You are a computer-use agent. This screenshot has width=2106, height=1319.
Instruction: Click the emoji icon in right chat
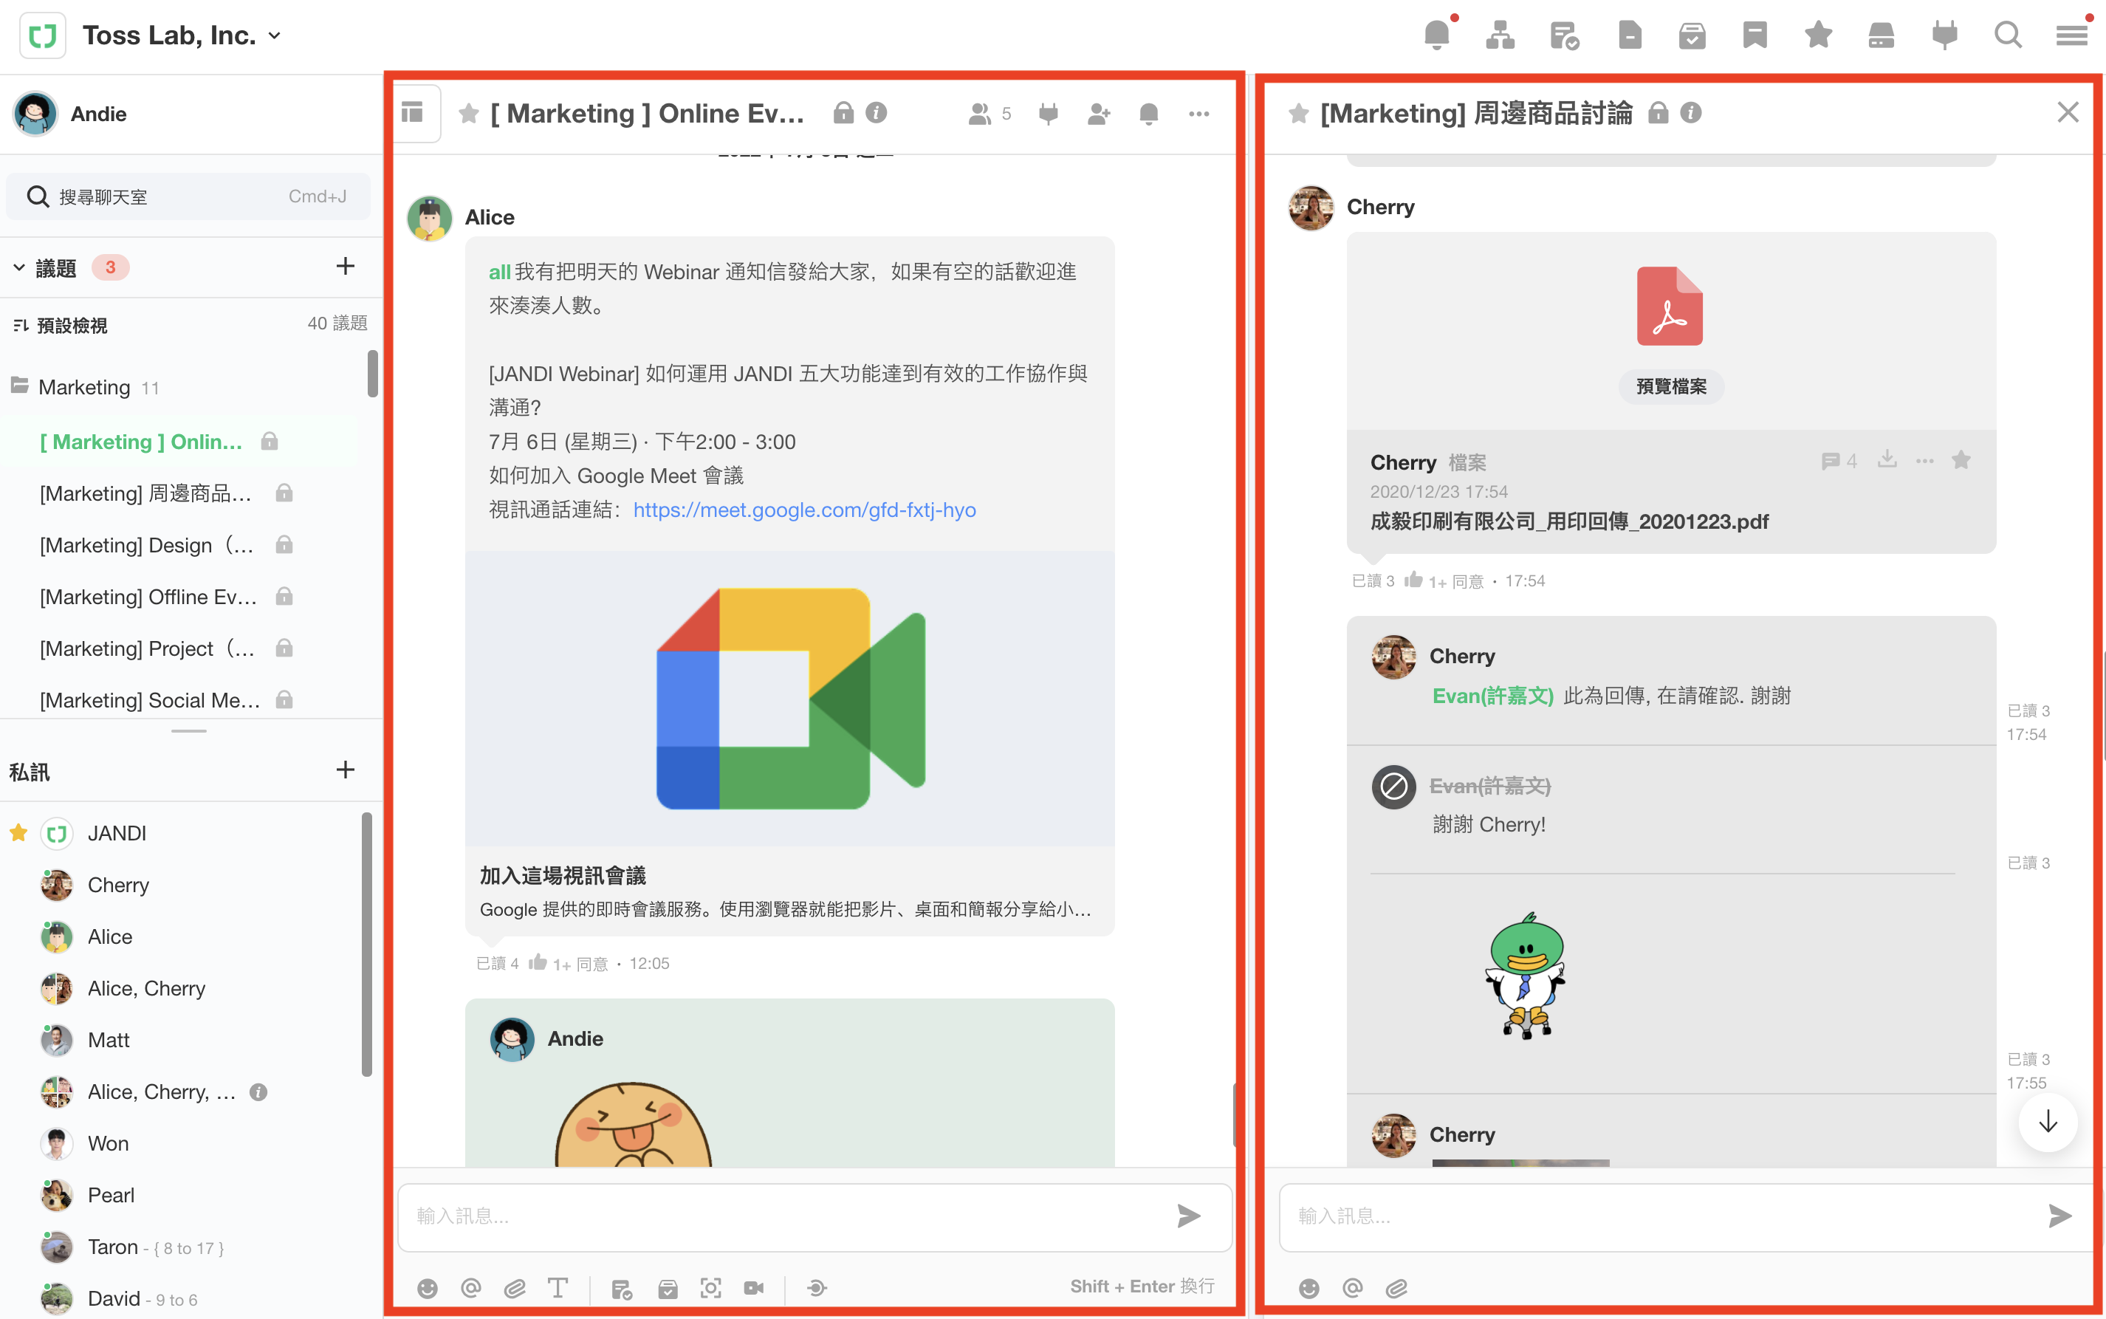click(x=1309, y=1287)
